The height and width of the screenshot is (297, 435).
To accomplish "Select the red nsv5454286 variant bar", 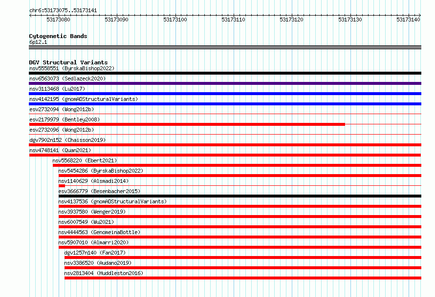I will coord(240,176).
